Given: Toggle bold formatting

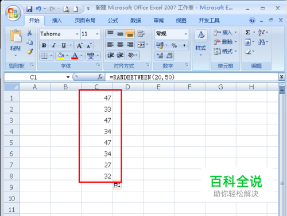Looking at the screenshot, I should [44, 45].
